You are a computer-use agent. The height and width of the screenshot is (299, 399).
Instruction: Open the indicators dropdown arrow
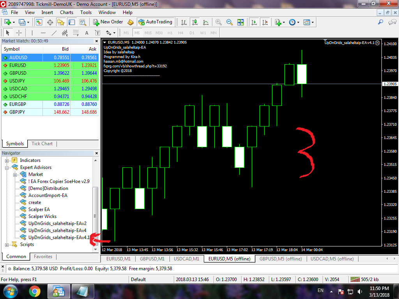coord(284,22)
